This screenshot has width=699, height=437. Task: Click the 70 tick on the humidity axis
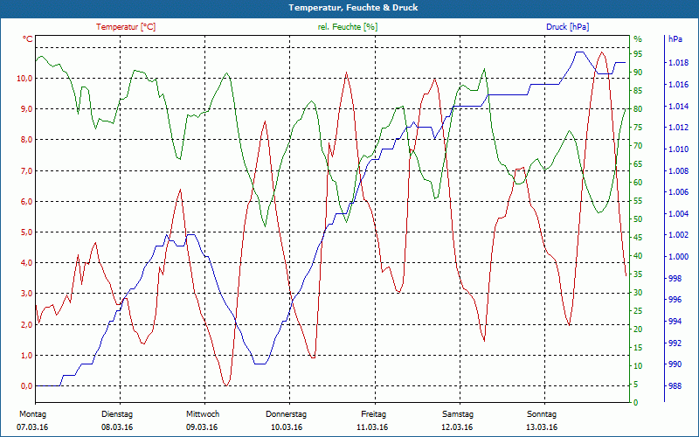(x=638, y=146)
